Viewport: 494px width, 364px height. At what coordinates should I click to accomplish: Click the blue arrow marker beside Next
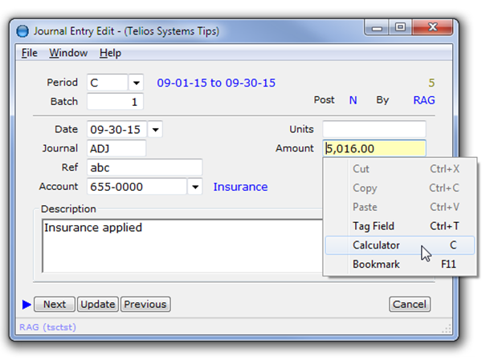coord(27,304)
